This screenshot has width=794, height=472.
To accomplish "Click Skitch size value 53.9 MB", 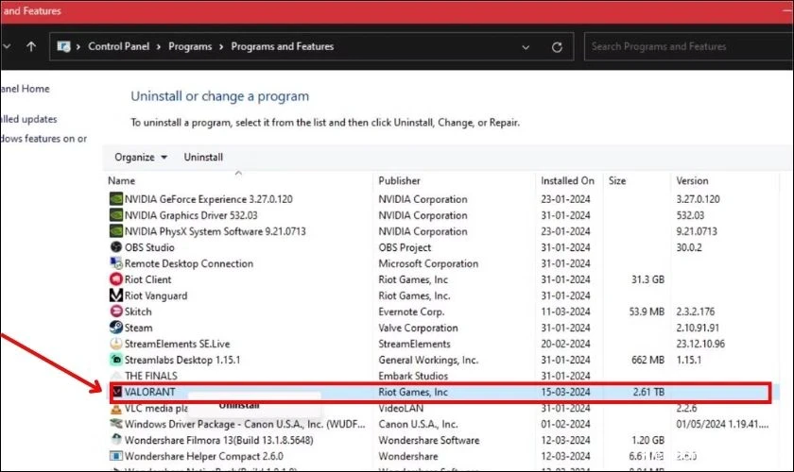I will [647, 312].
